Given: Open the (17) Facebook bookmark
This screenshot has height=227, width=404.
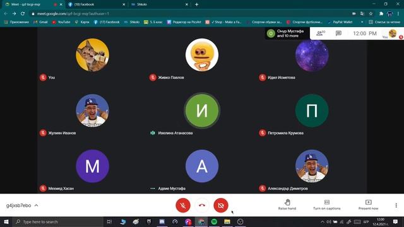Looking at the screenshot, I should click(107, 22).
